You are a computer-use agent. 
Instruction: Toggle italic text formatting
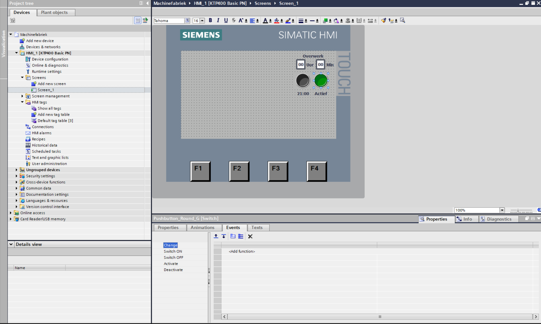218,20
